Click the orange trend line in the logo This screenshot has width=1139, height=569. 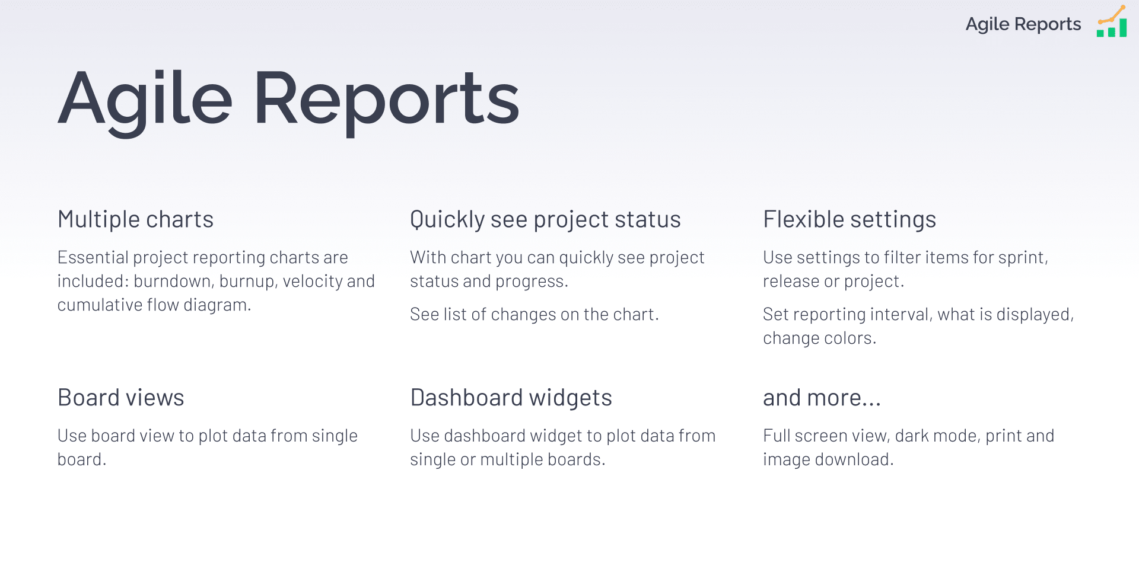(x=1112, y=14)
